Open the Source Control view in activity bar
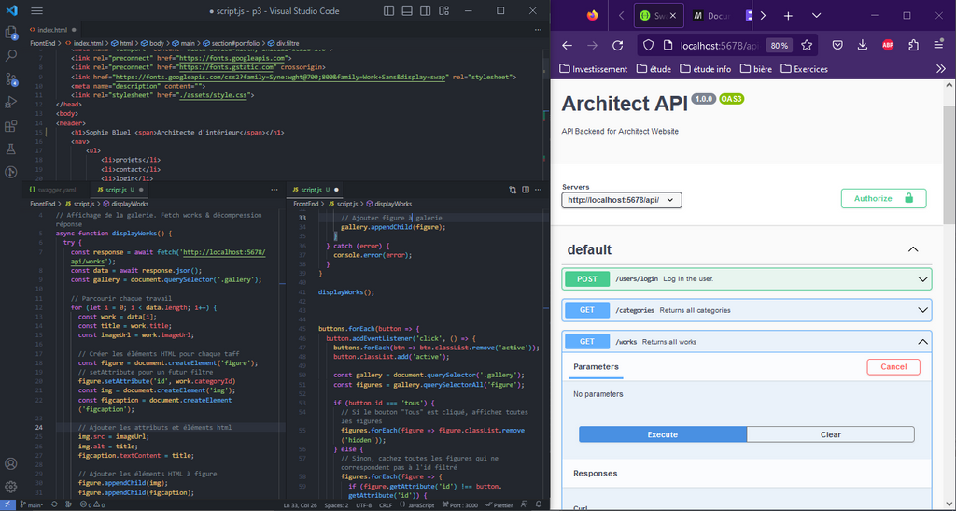This screenshot has height=511, width=956. pyautogui.click(x=11, y=78)
